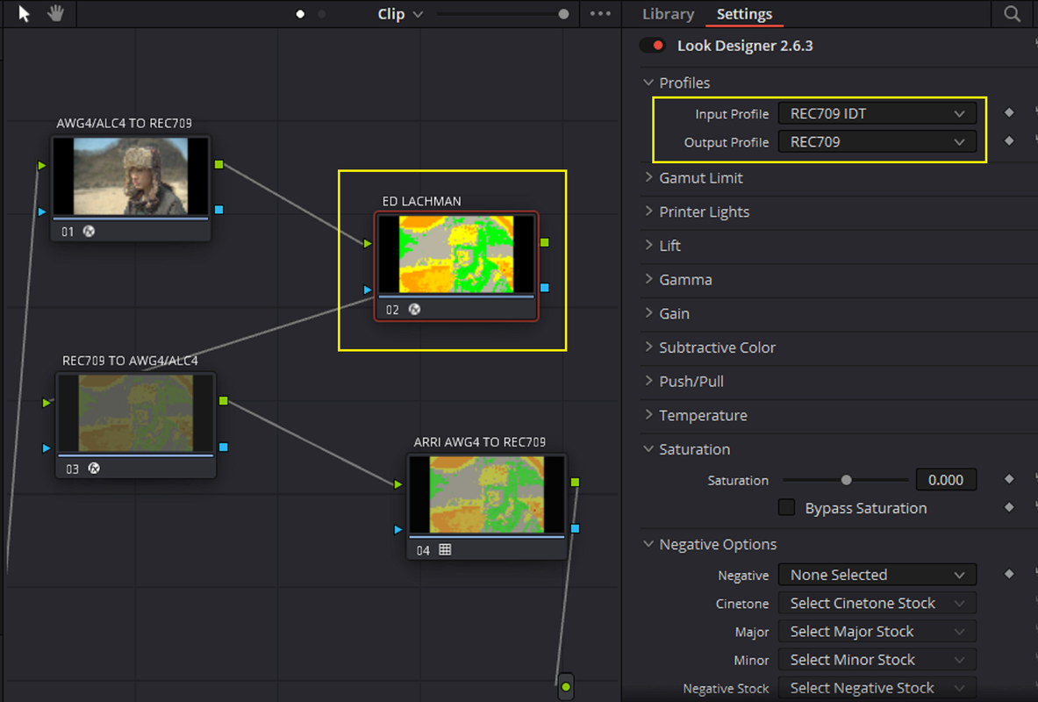Select the hand pan tool
The image size is (1038, 702).
(55, 13)
